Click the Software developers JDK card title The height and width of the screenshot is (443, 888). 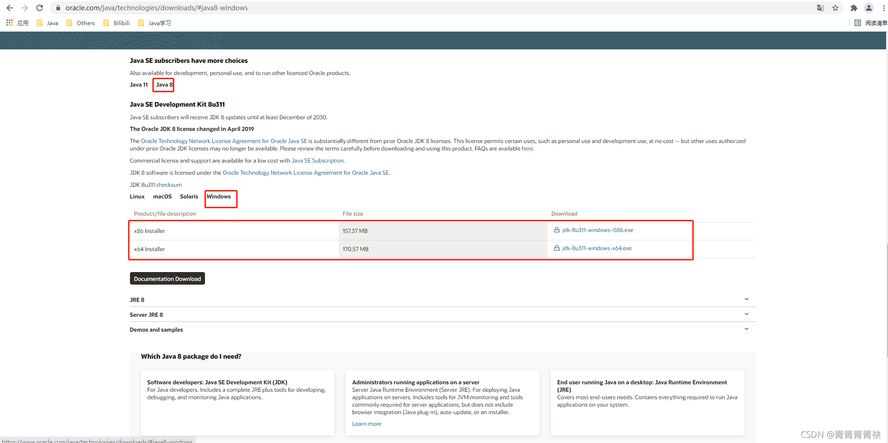[x=217, y=382]
